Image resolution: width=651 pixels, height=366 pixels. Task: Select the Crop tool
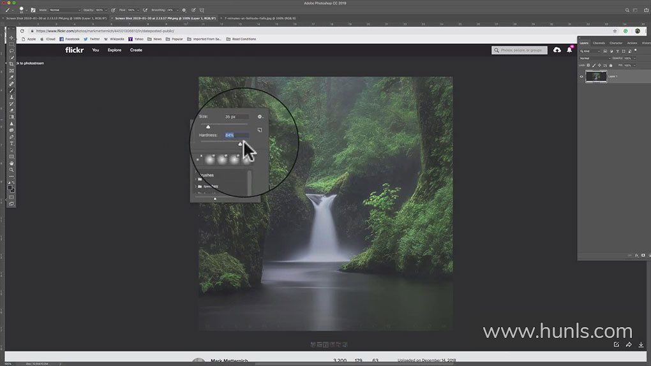11,64
